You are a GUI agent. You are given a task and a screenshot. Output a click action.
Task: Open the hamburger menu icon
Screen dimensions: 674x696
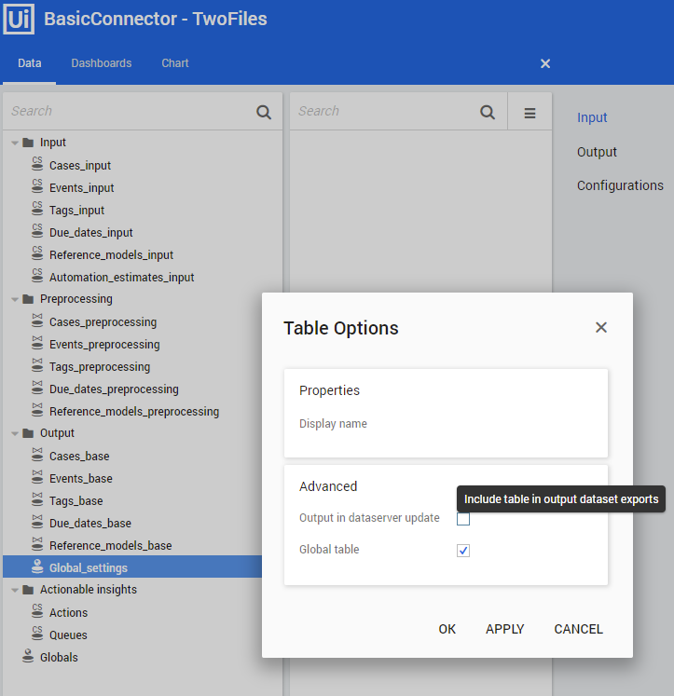530,113
